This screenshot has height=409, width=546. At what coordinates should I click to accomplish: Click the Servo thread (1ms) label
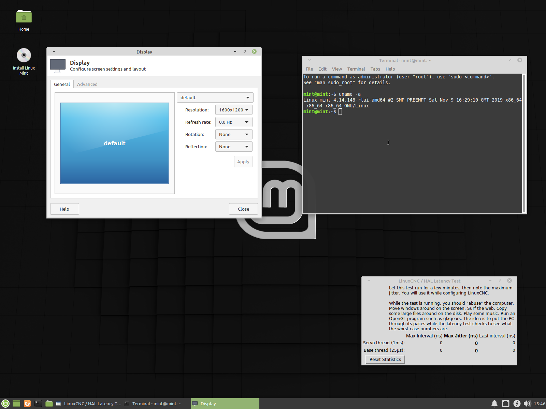[x=384, y=343]
